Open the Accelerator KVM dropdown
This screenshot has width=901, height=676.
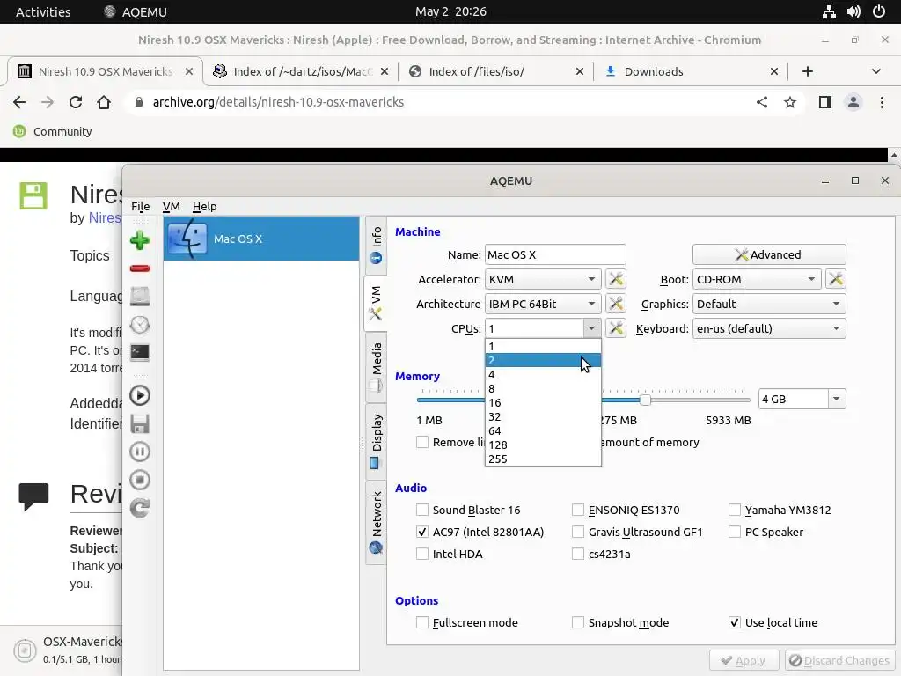543,279
